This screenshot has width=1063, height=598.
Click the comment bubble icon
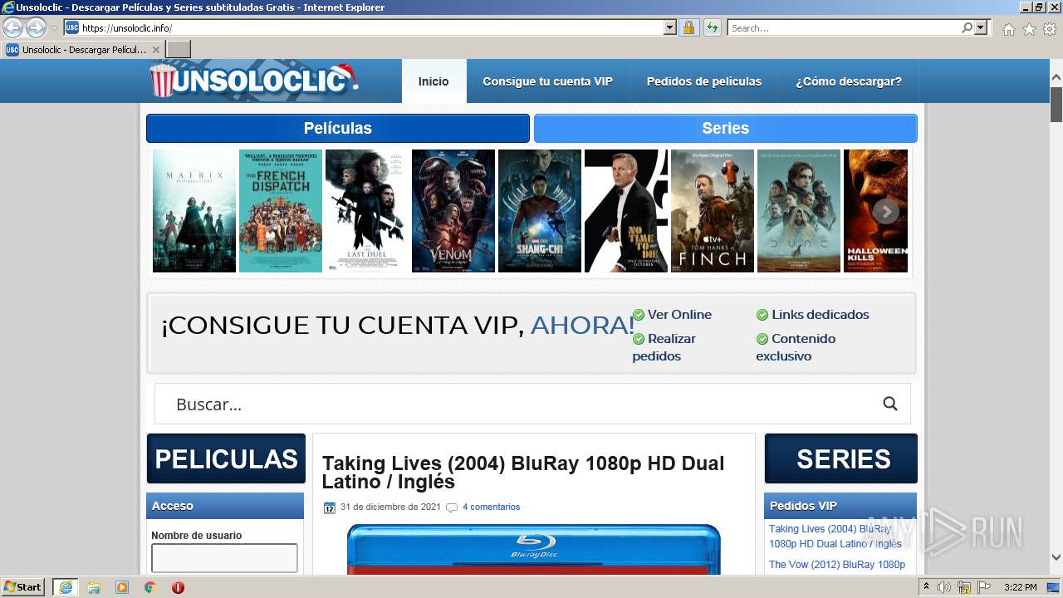click(452, 507)
